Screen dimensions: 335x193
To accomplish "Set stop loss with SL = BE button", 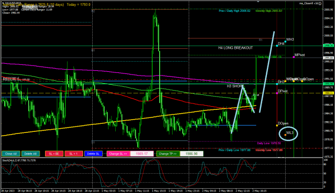I will click(x=54, y=154).
